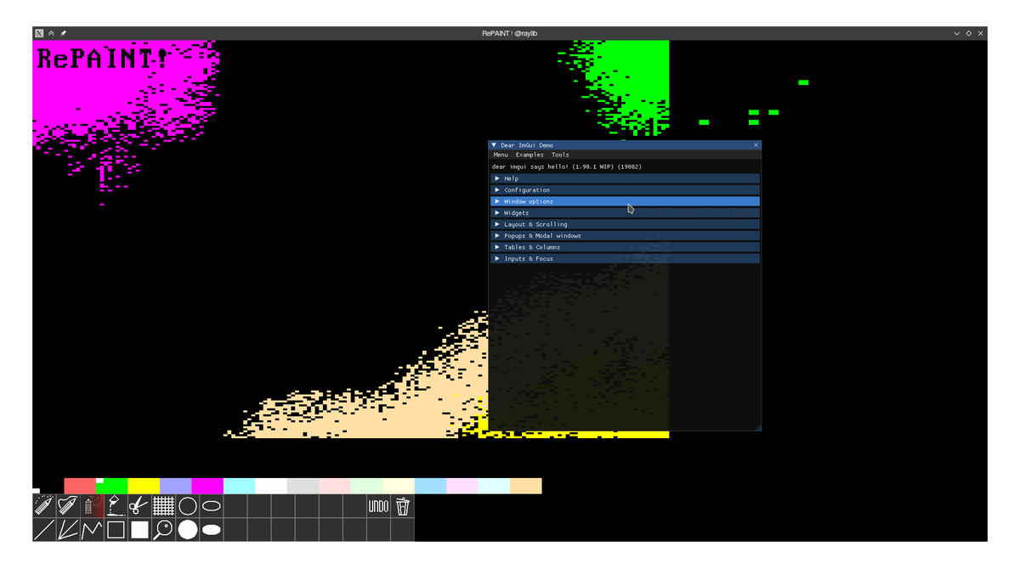Screen dimensions: 1020x580
Task: Click the trash can clear icon
Action: (x=402, y=506)
